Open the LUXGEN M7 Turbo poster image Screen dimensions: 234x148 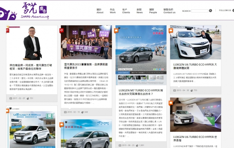click(x=141, y=55)
